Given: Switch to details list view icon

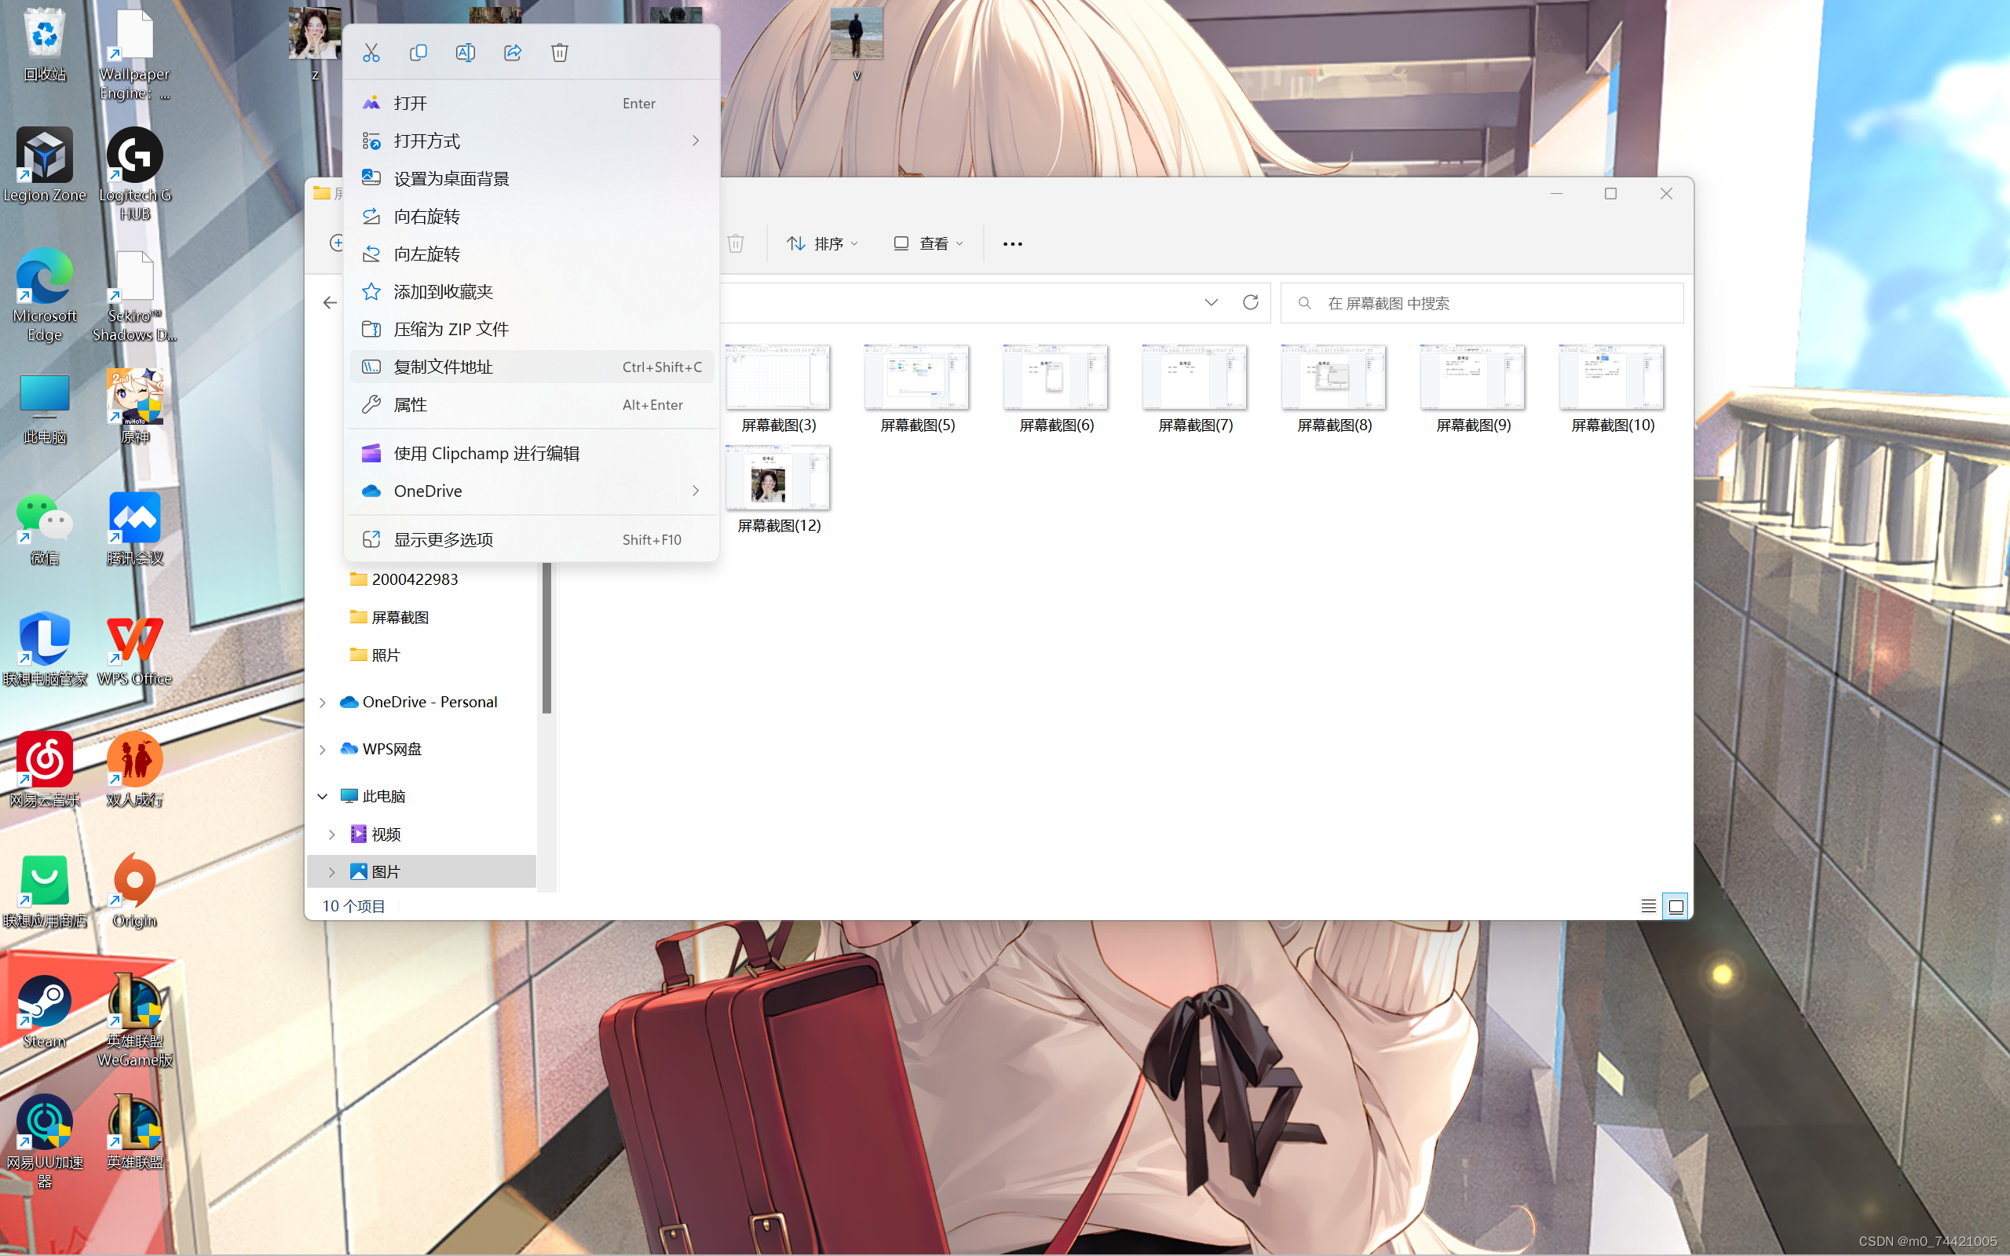Looking at the screenshot, I should click(x=1648, y=905).
